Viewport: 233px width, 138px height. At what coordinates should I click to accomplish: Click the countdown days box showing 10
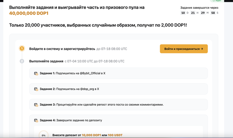click(x=183, y=13)
